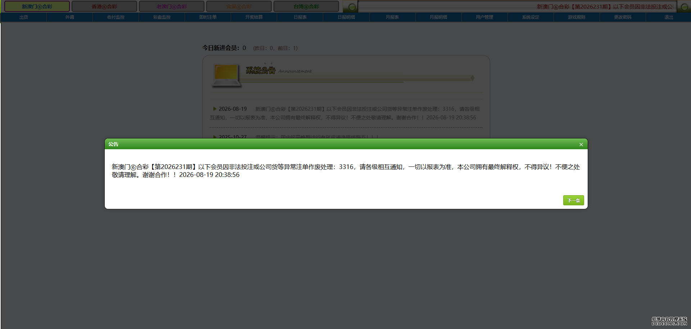Click the 下一条 next announcement button

(x=573, y=200)
